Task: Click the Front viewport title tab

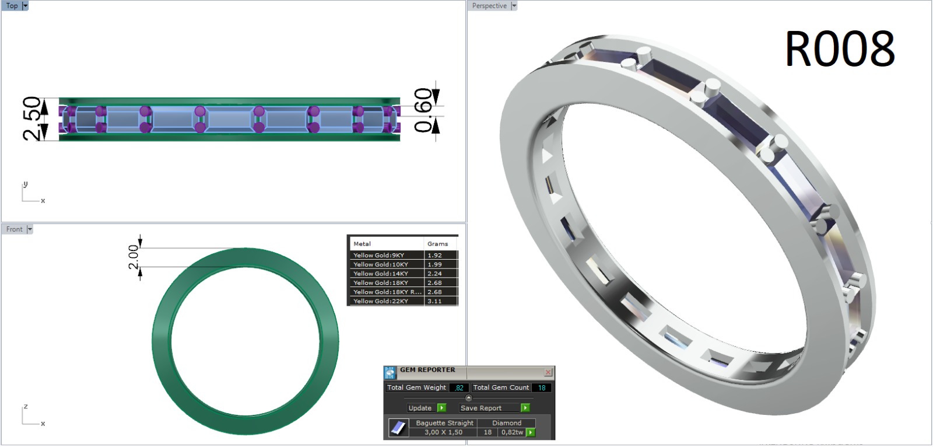Action: click(x=14, y=229)
